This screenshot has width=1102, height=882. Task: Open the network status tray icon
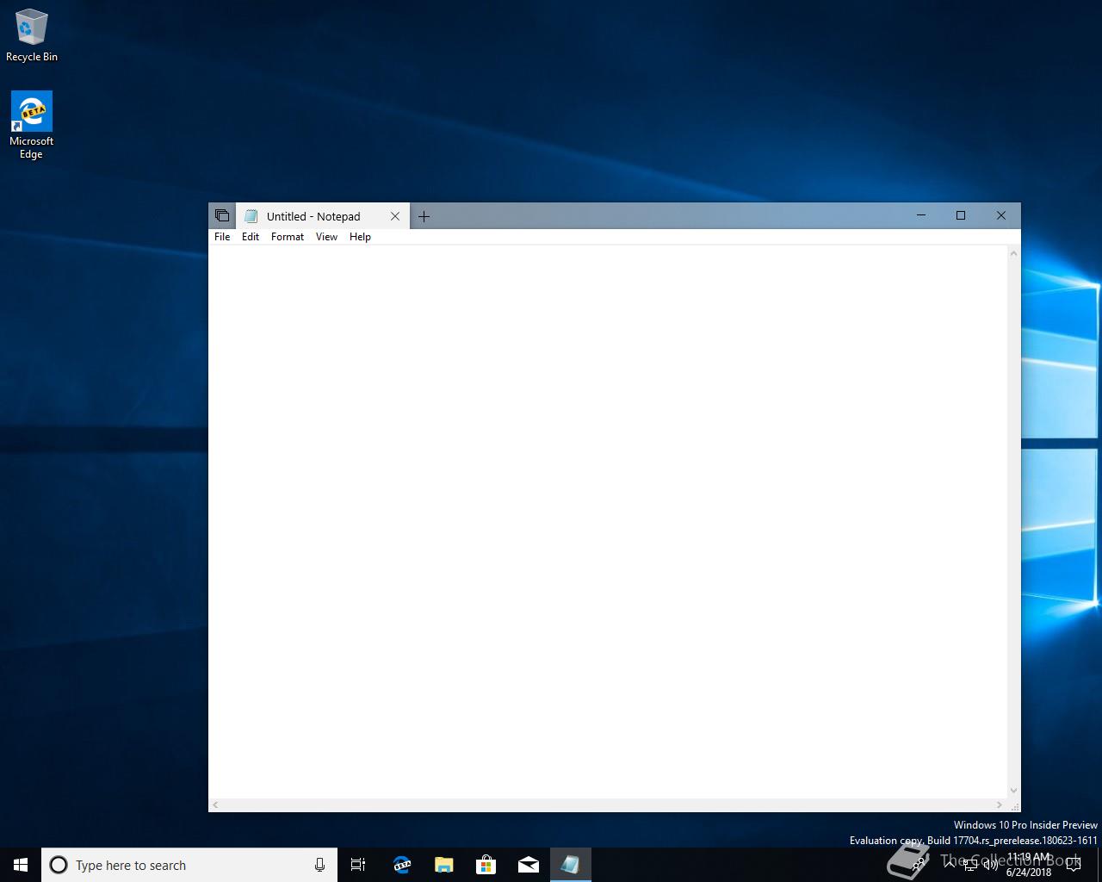(970, 865)
